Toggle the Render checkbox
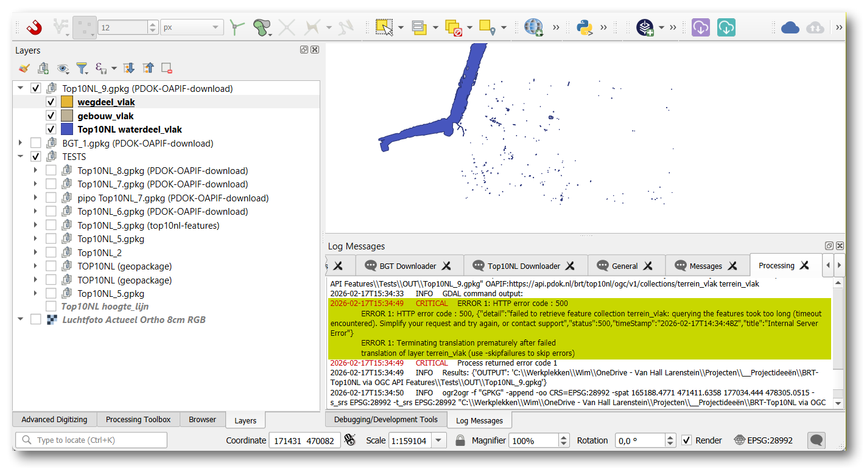This screenshot has height=469, width=864. click(x=687, y=440)
